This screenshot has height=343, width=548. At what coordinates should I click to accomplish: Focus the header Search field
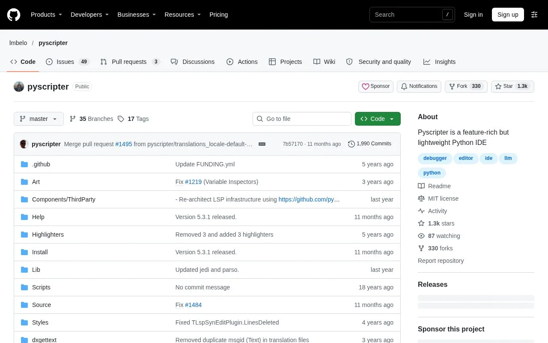coord(412,15)
